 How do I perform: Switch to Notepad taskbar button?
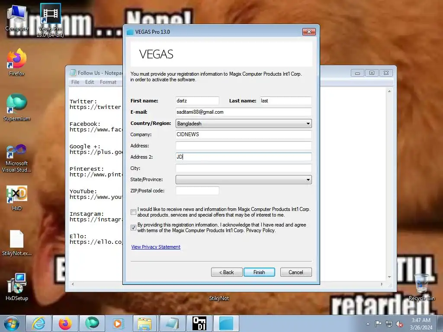click(172, 323)
